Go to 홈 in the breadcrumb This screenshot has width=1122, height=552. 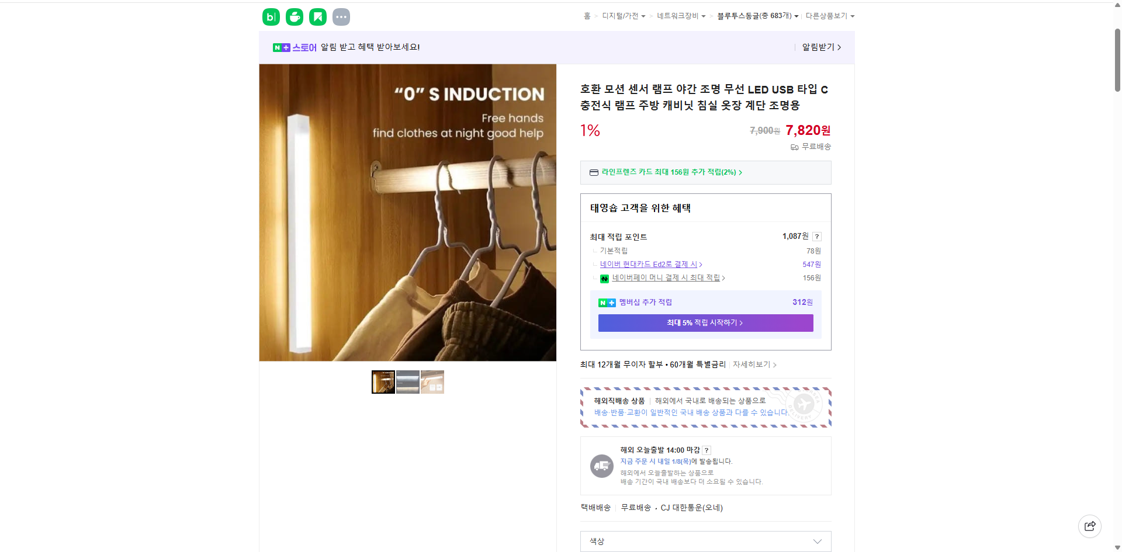pyautogui.click(x=586, y=16)
